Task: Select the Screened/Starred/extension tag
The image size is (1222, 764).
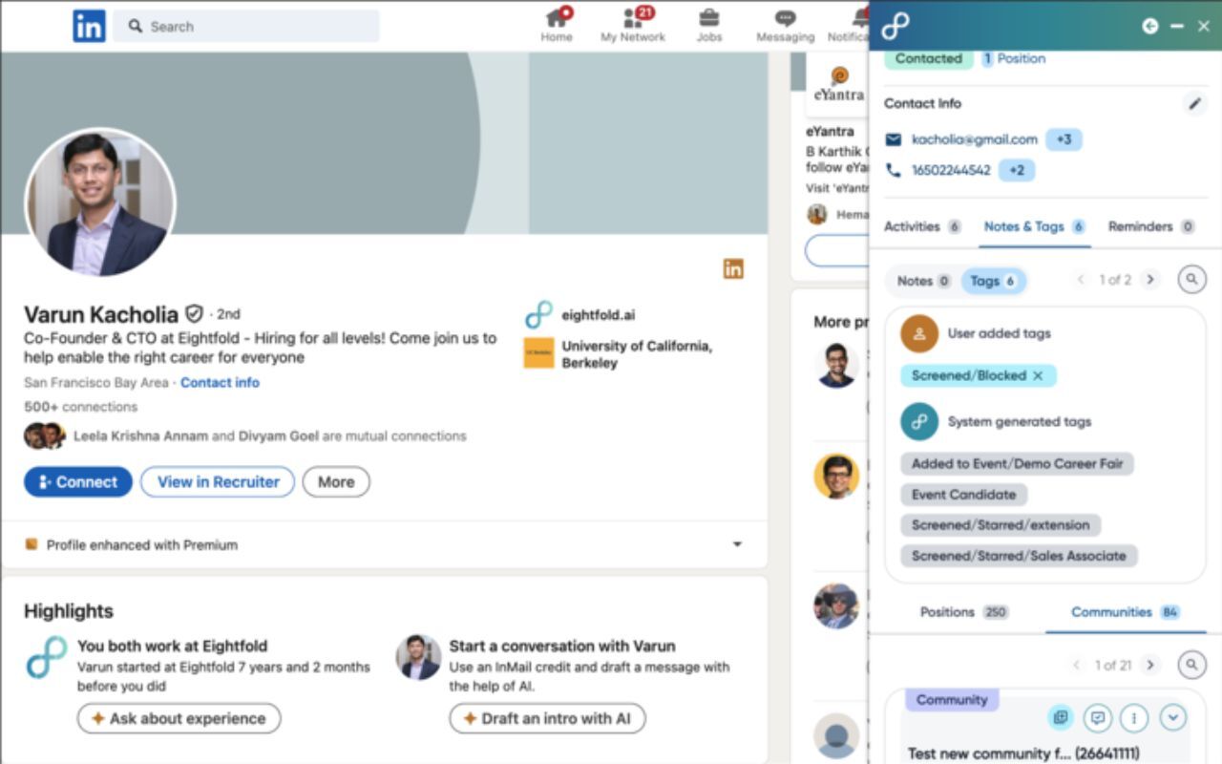Action: [x=1001, y=525]
